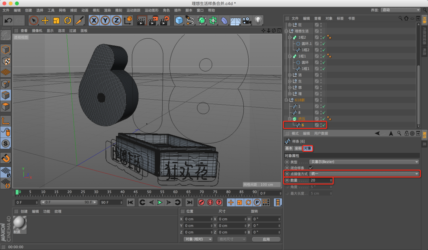The image size is (428, 250).
Task: Open material manager 创建 menu
Action: click(24, 211)
